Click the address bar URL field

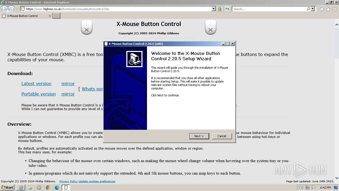(118, 9)
